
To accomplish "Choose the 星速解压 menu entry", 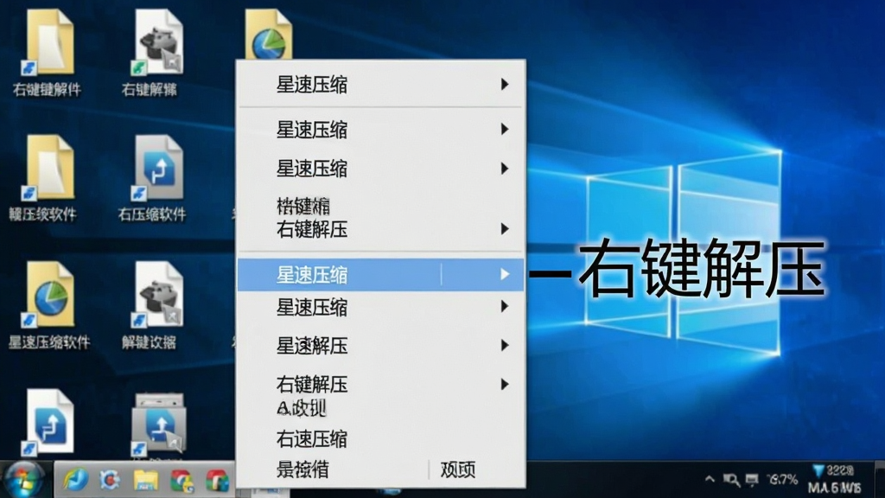I will click(x=381, y=346).
